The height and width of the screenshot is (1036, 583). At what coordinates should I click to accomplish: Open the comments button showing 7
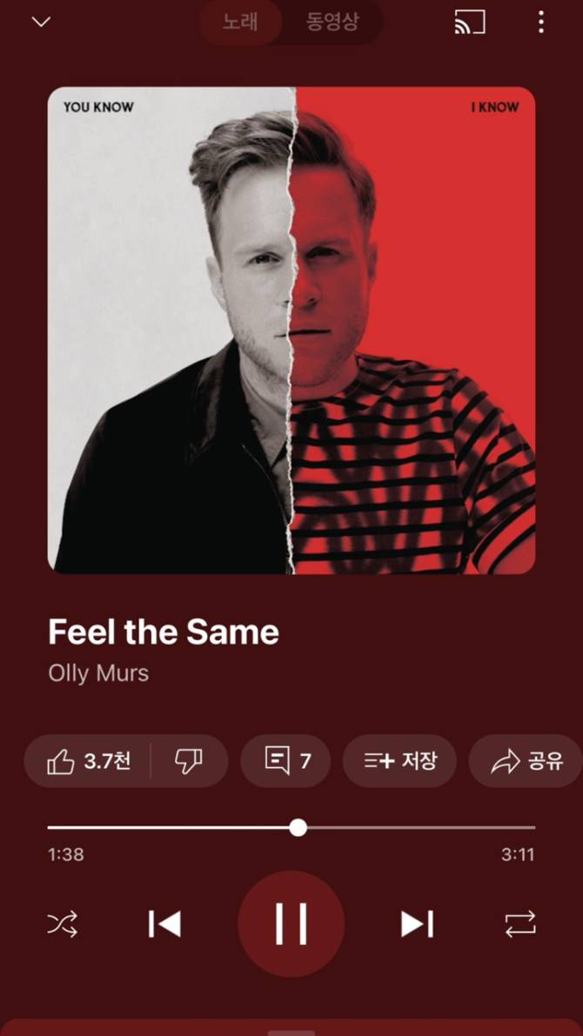click(x=285, y=761)
